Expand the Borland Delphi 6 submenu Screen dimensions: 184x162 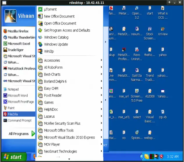(x=70, y=81)
